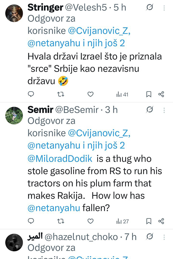
Task: Open more options menu on Semir's tweet
Action: pos(164,110)
